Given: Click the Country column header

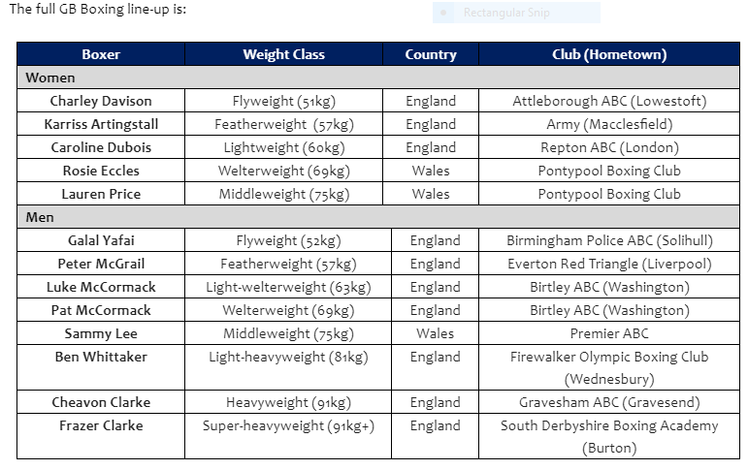Looking at the screenshot, I should pyautogui.click(x=431, y=54).
